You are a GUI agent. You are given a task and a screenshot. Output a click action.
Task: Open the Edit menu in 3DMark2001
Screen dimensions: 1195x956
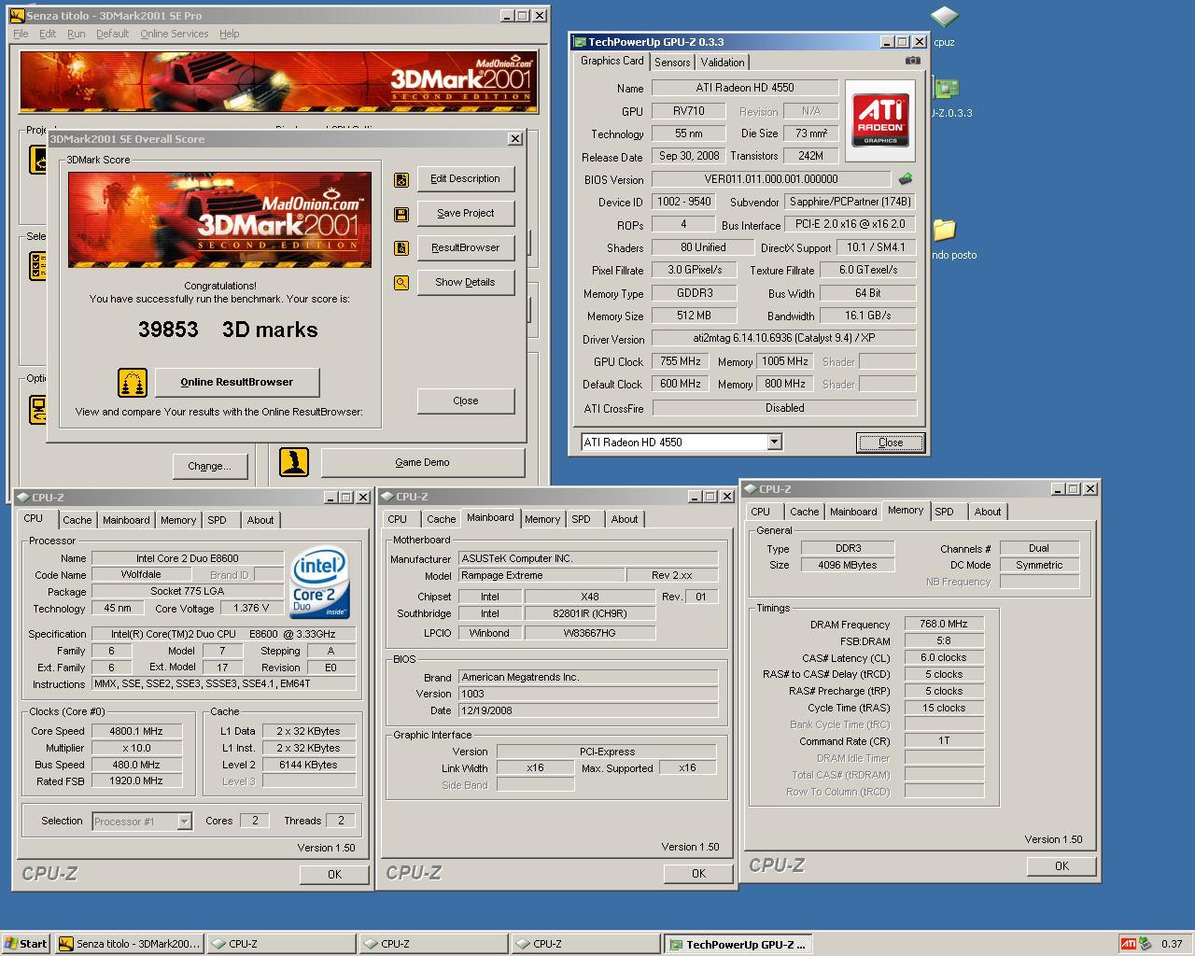(48, 34)
